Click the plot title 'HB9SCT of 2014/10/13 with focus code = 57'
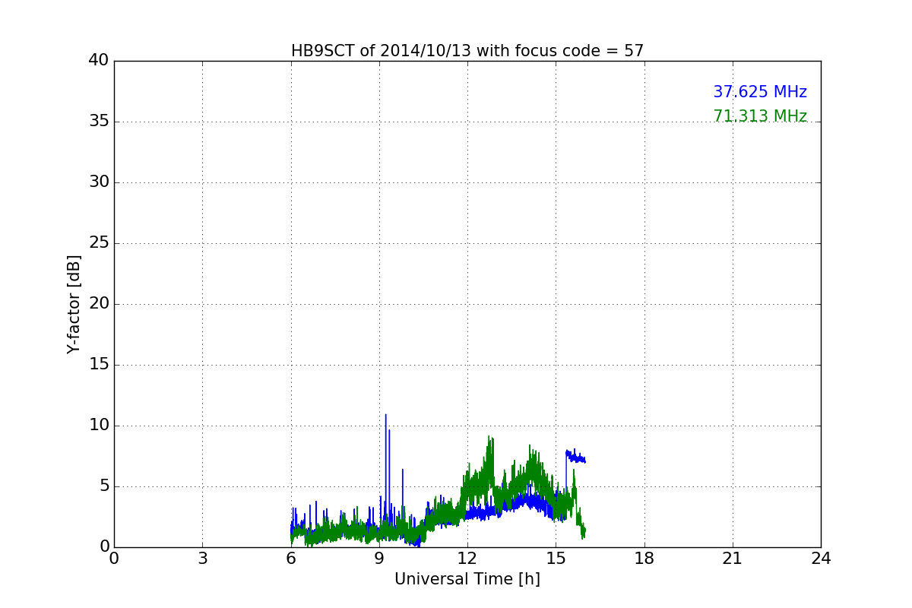 pyautogui.click(x=467, y=51)
